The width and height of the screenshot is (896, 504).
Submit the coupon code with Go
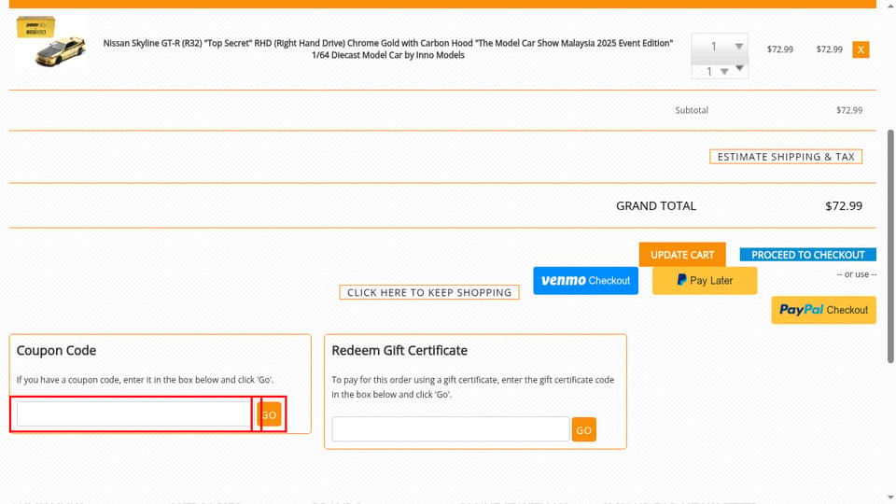pyautogui.click(x=269, y=414)
